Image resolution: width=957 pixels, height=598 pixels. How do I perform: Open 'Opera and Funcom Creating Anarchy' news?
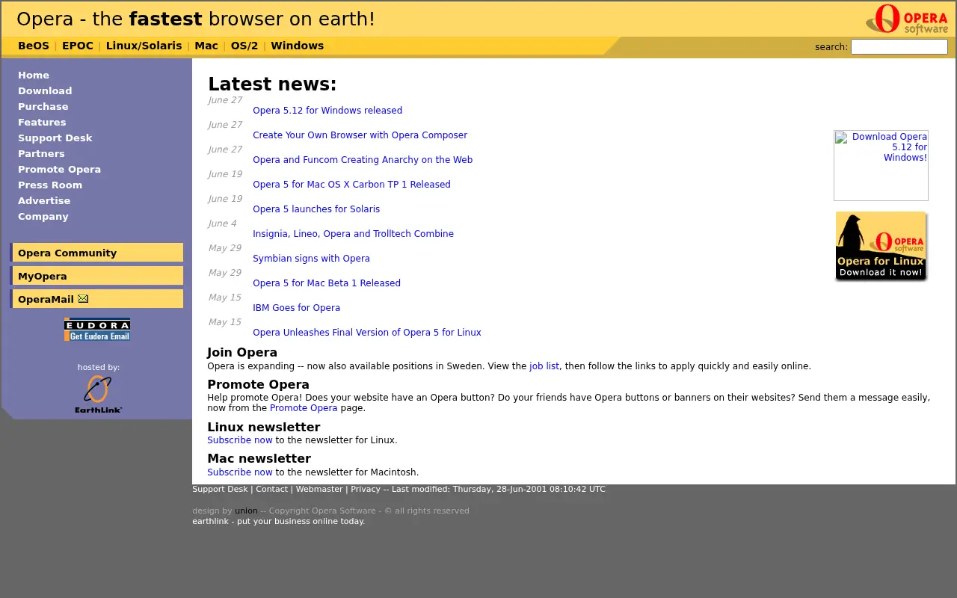[x=363, y=160]
